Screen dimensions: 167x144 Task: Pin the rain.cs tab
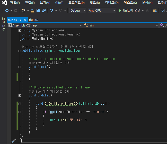click(20, 20)
